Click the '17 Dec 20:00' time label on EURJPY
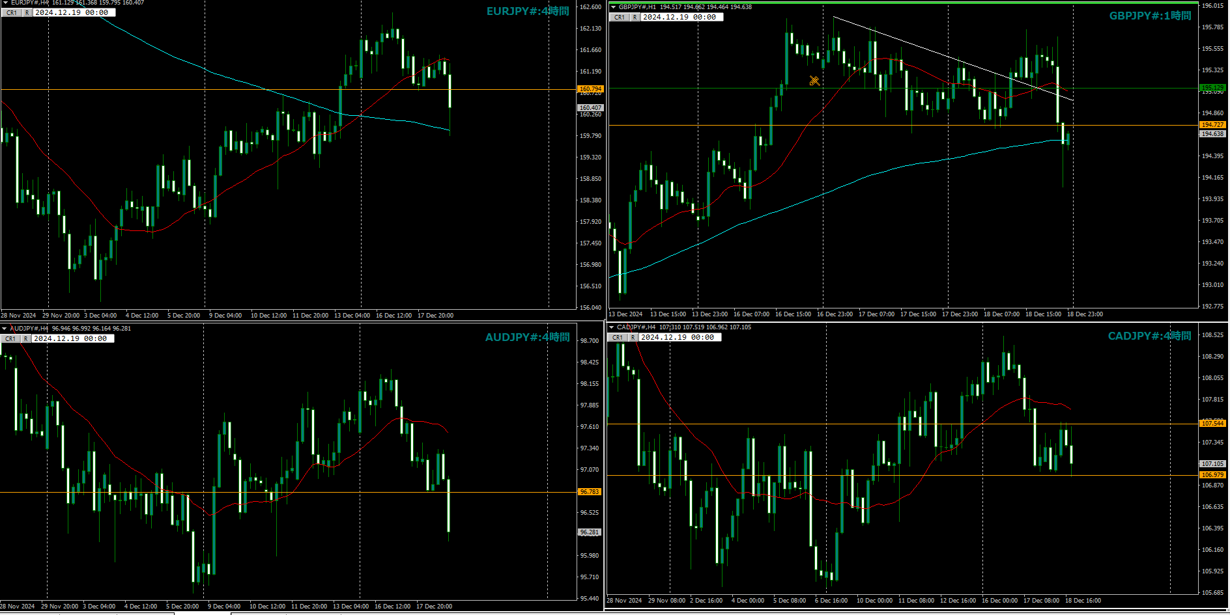 tap(435, 316)
